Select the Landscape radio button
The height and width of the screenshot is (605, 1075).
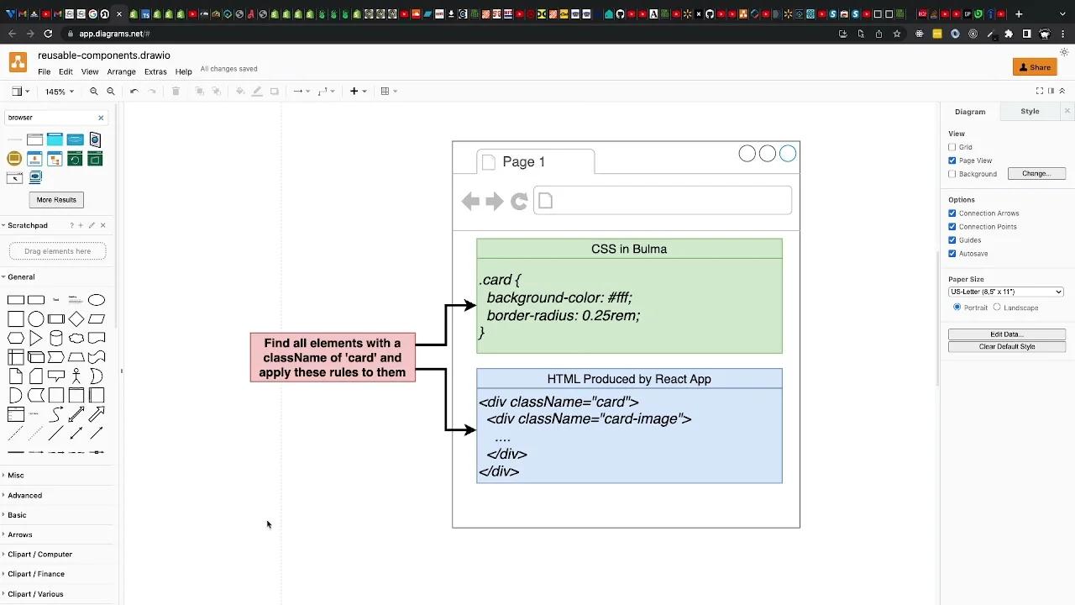tap(999, 308)
